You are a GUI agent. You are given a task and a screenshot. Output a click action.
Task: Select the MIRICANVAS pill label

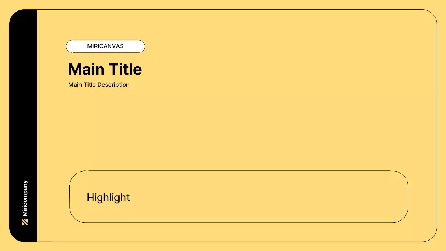tap(105, 46)
